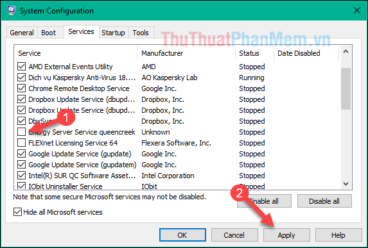Select the 'Intel Corporation' manufacturer cell
Viewport: 368px width, 248px height.
tap(168, 176)
